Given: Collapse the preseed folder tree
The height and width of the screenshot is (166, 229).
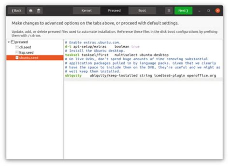Looking at the screenshot, I should click(x=9, y=42).
